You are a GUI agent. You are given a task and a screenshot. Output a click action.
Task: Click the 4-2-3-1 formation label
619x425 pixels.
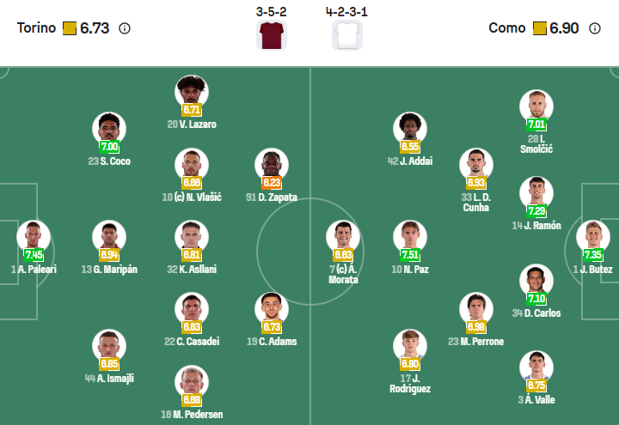(x=346, y=13)
